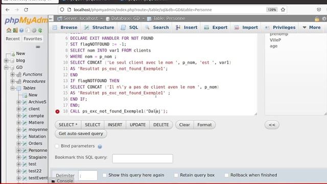Image resolution: width=327 pixels, height=184 pixels.
Task: Open the MySQL documentation icon
Action: coord(28,31)
